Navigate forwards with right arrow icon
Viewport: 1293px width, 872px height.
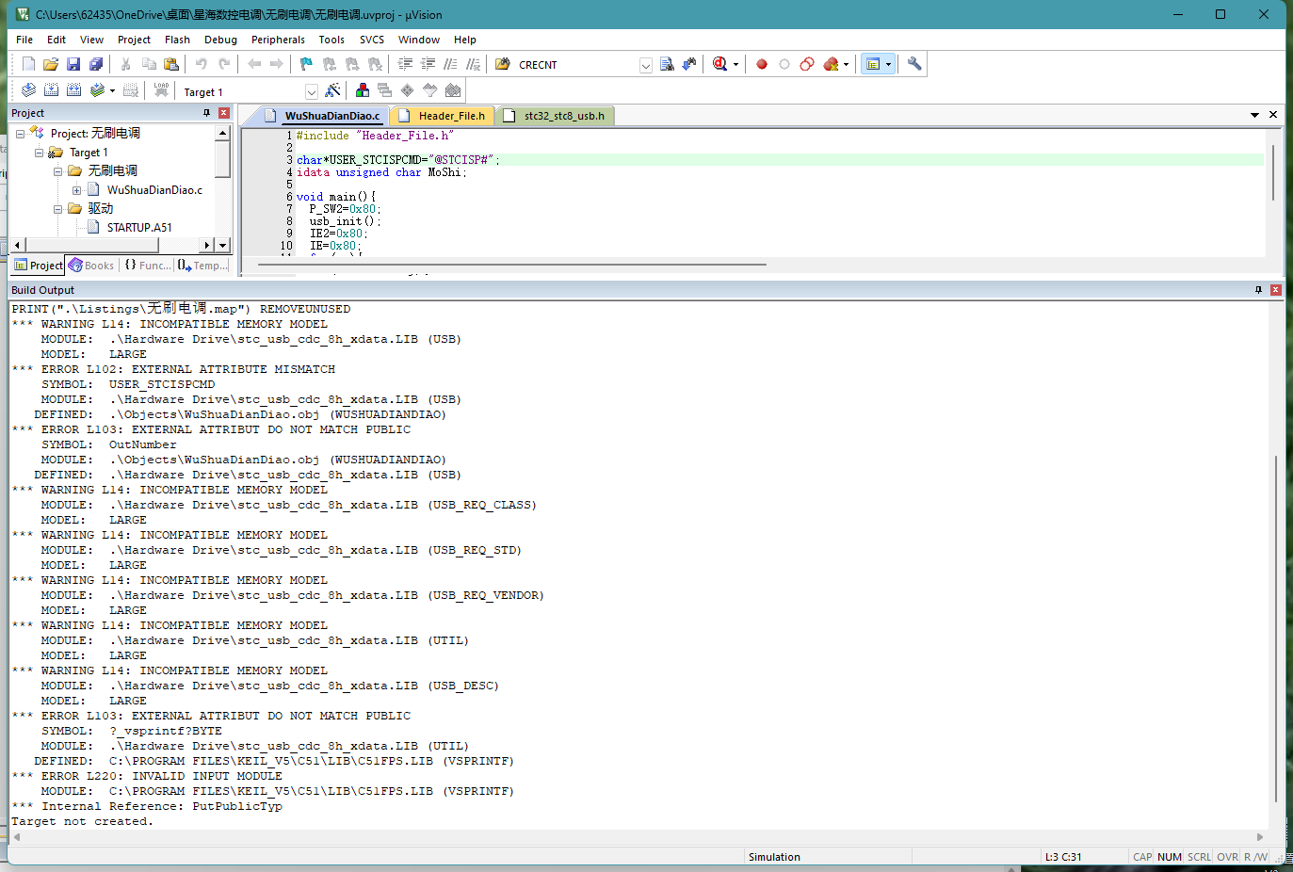277,64
